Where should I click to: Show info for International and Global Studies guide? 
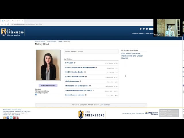tap(90, 86)
